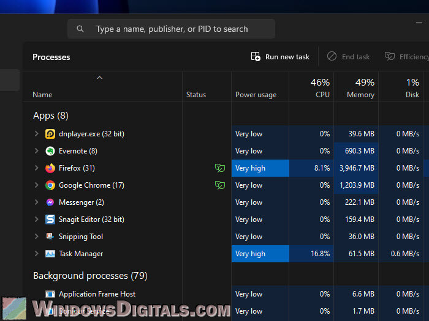
Task: Click the Efficiency mode button
Action: [406, 57]
